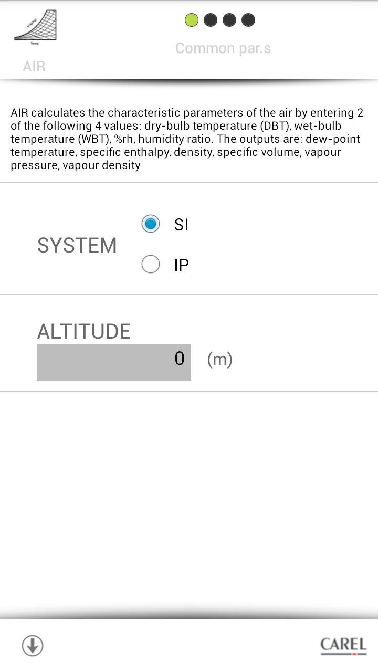The image size is (378, 672).
Task: Open the CAREL logo link
Action: [x=343, y=645]
